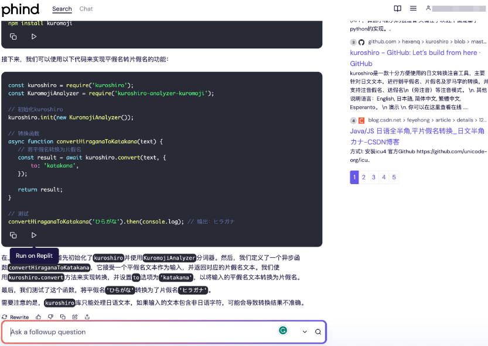Go to results page 2
This screenshot has height=346, width=488.
pos(363,177)
